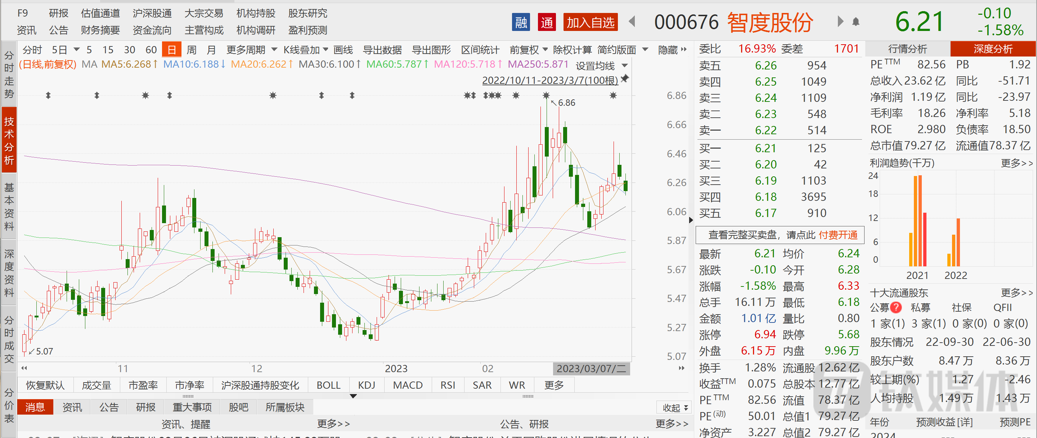Screen dimensions: 1037x438
Task: Expand the 前复权 adjustment dropdown
Action: (529, 50)
